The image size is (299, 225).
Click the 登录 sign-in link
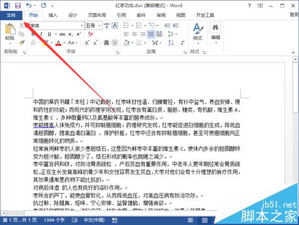click(294, 14)
